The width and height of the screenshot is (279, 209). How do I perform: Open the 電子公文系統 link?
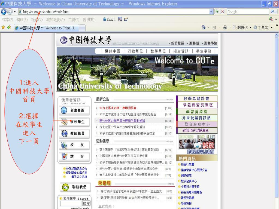(79, 177)
